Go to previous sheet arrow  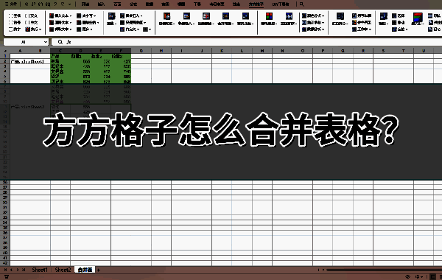11,270
